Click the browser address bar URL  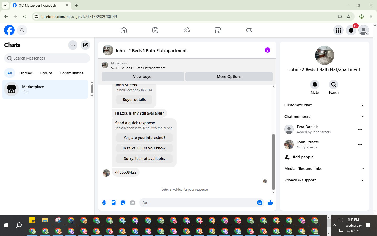pyautogui.click(x=79, y=17)
